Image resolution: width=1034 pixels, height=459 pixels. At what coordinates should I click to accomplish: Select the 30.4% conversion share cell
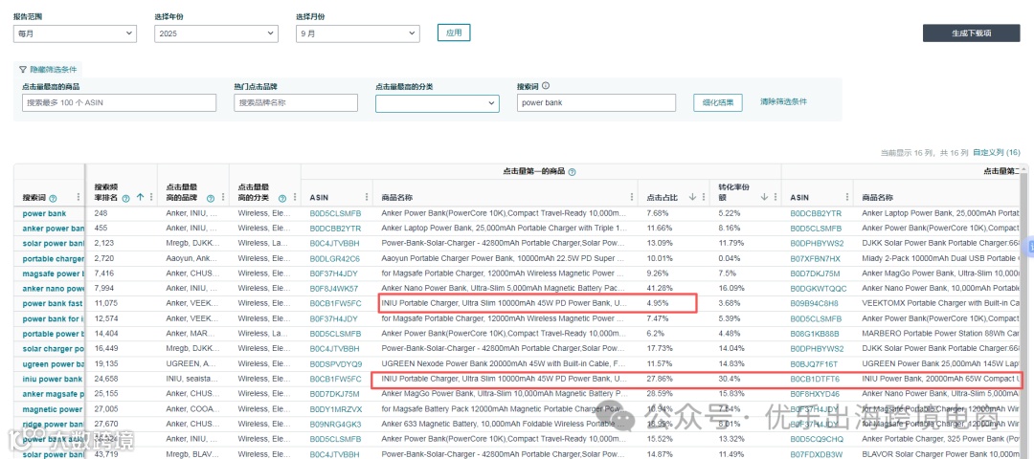tap(730, 380)
